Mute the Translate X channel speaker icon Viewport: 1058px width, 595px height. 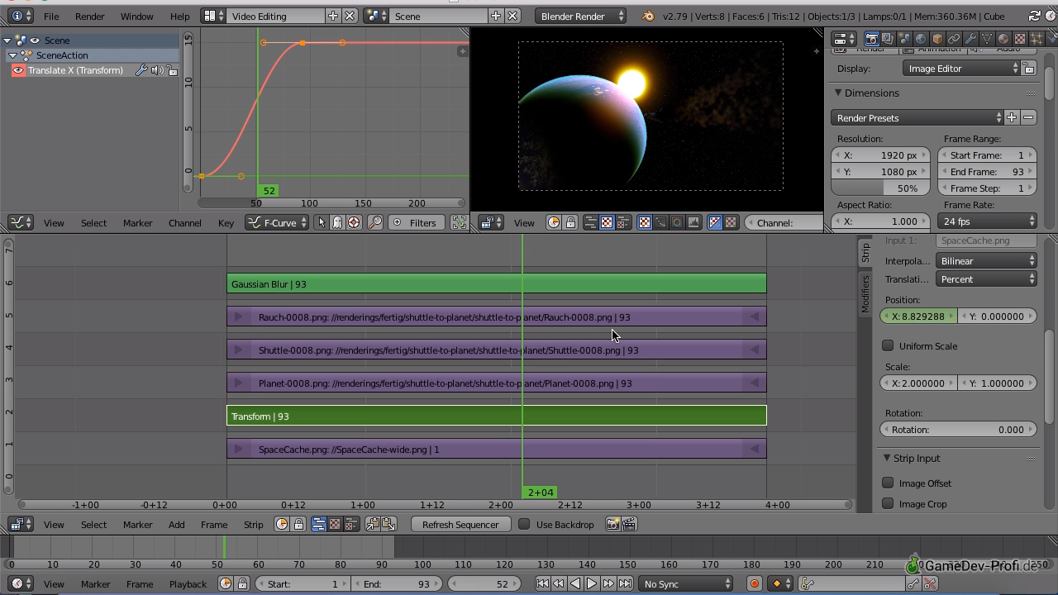pos(157,70)
